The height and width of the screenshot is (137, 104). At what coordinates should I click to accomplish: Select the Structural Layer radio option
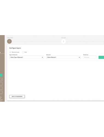tap(10, 52)
